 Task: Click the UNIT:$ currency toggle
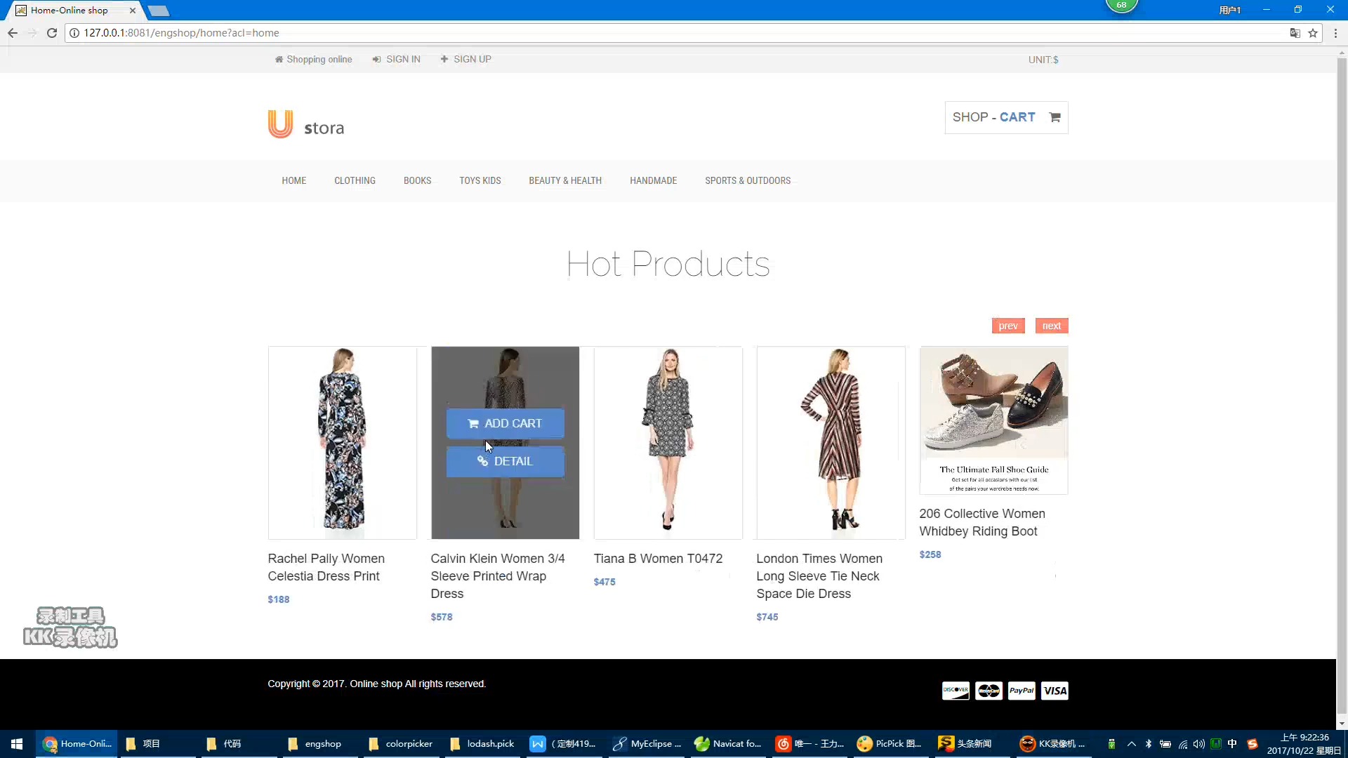(x=1043, y=59)
